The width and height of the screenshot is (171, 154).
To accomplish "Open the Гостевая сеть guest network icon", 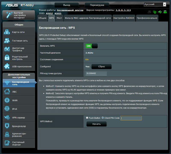I will [7, 41].
